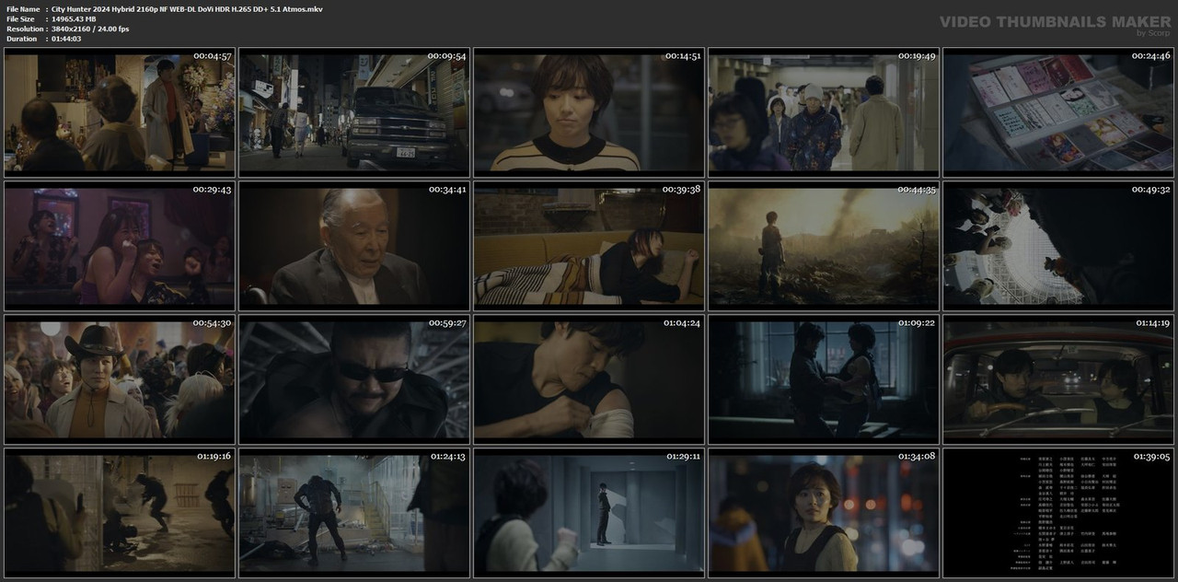
Task: Open the thumbnail stamped 01:09:22
Action: point(824,378)
